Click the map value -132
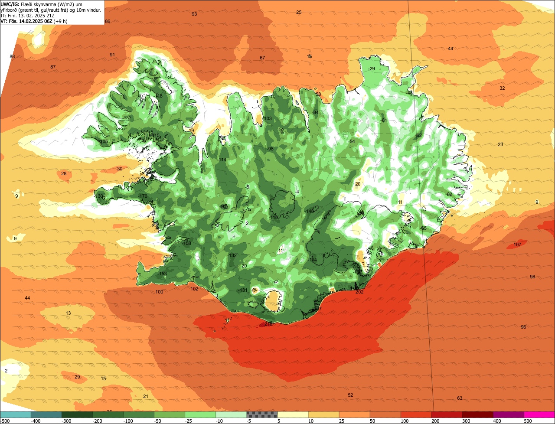 click(x=232, y=256)
